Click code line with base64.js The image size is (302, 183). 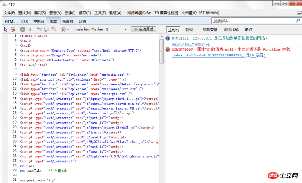click(73, 137)
